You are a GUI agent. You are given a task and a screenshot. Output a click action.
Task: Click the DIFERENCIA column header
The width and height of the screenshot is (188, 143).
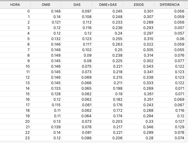tap(170, 5)
